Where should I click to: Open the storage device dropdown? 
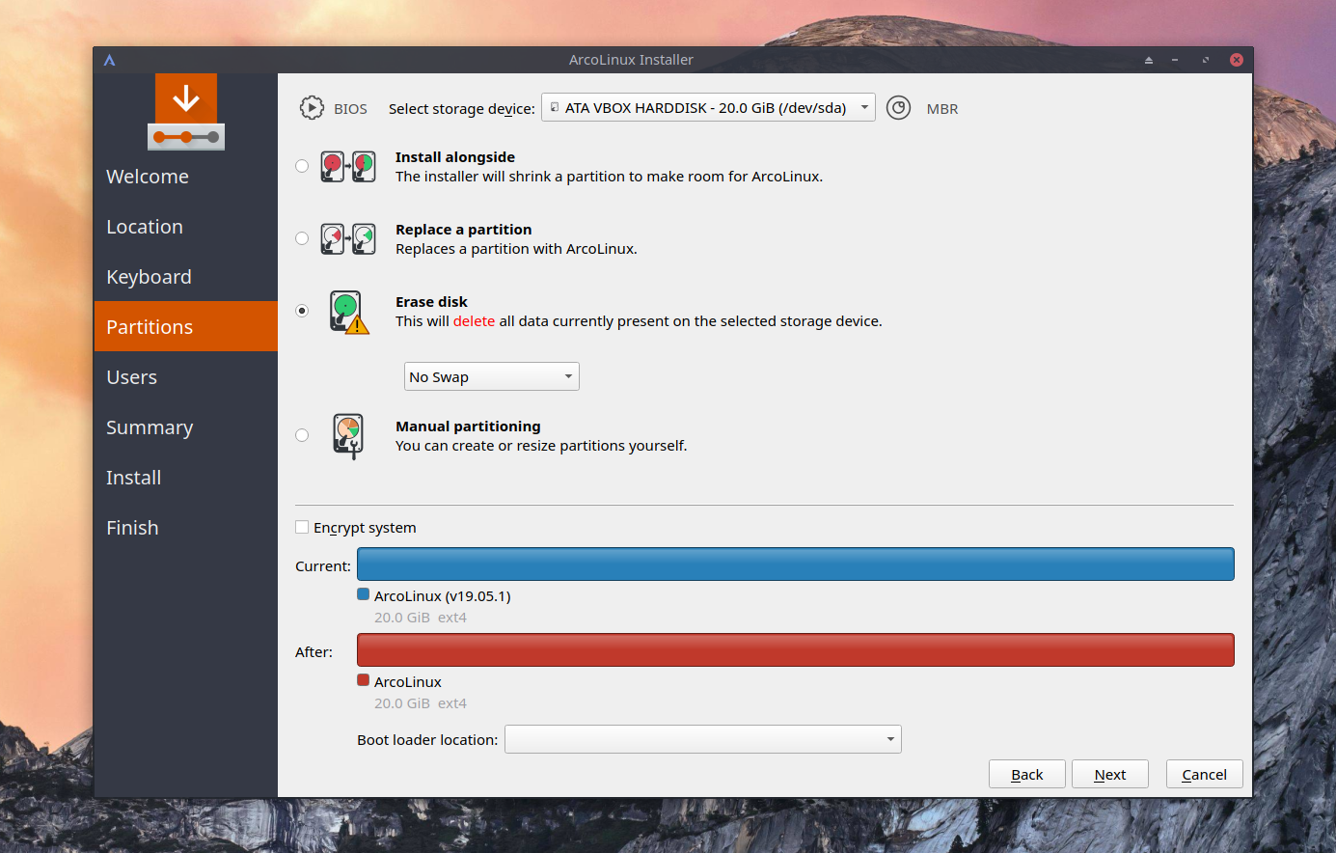[x=708, y=107]
